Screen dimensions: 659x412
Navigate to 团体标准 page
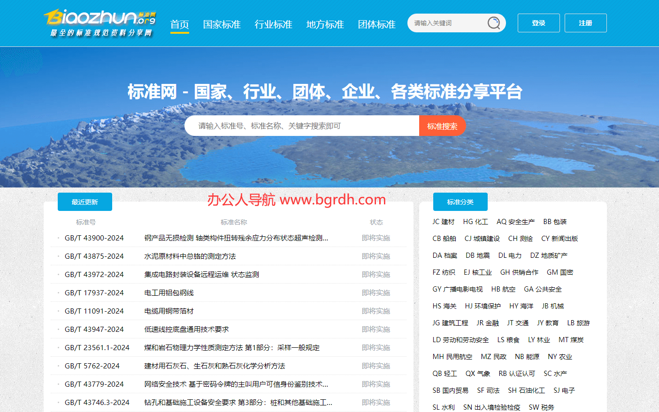coord(376,24)
